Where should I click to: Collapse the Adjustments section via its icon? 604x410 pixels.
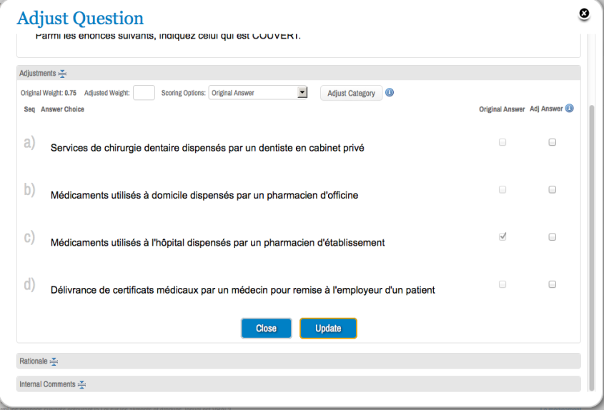pos(62,73)
